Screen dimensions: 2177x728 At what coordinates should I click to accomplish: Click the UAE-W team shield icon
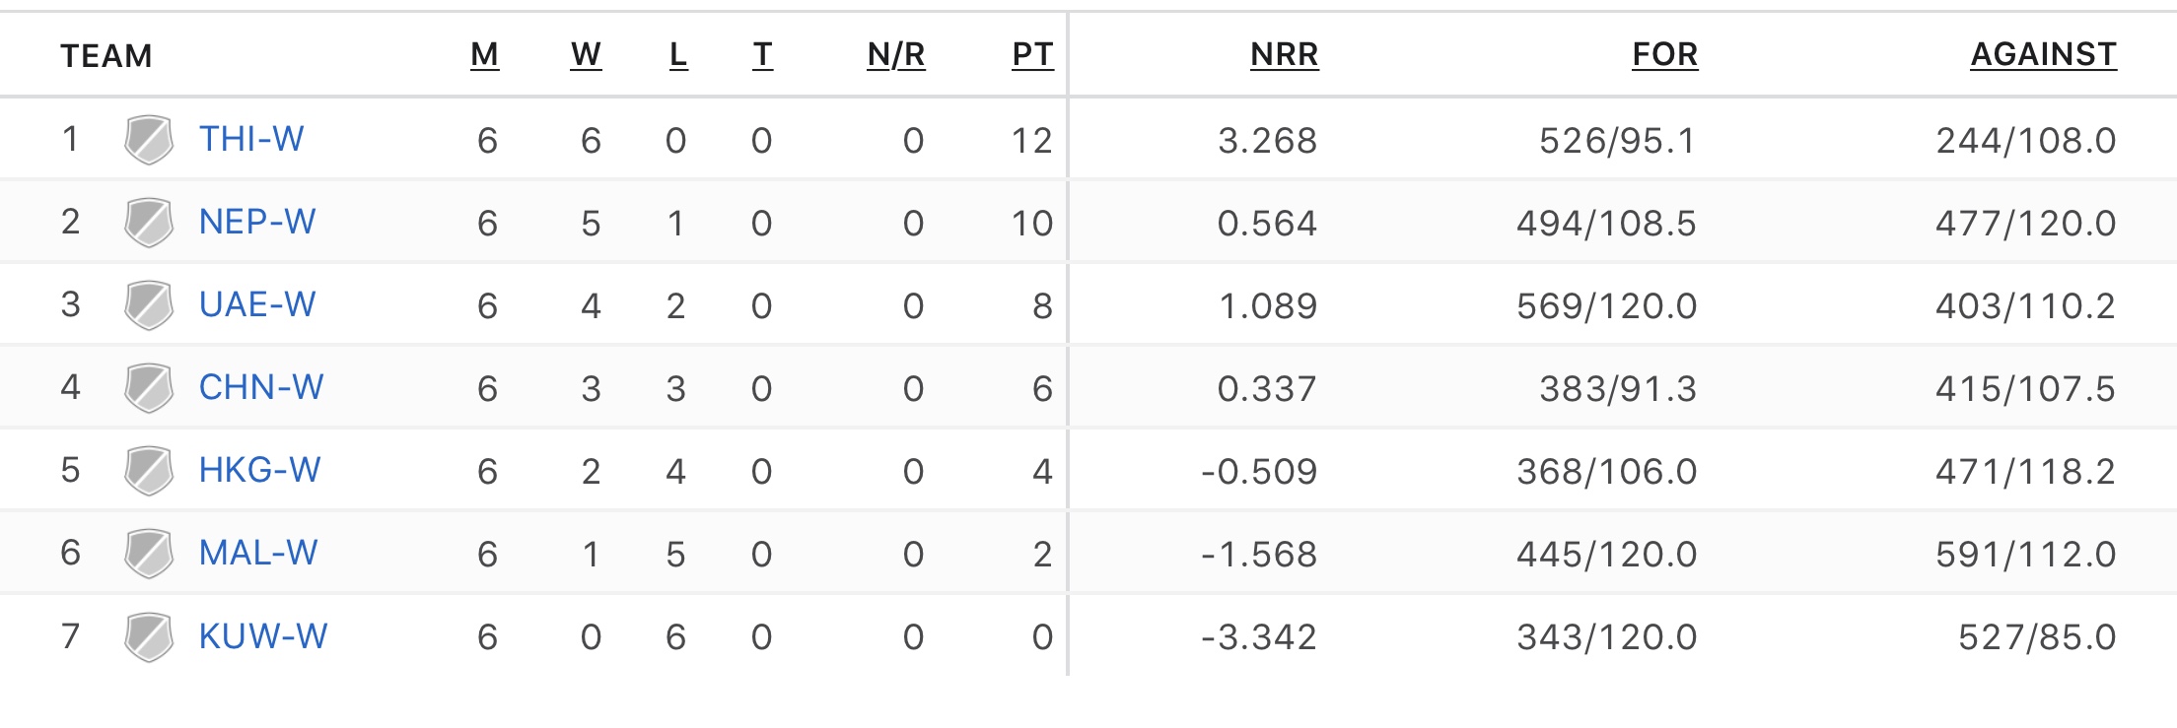[x=149, y=305]
